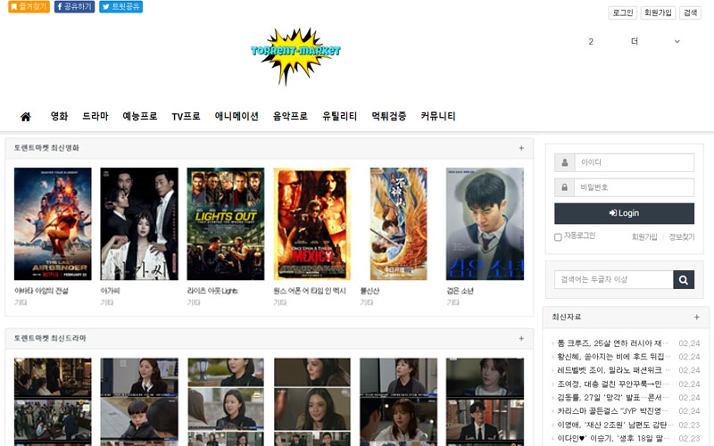Screen dimensions: 714x446
Task: Click the 검은 소년 title text
Action: [x=460, y=291]
